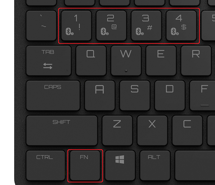The height and width of the screenshot is (185, 215).
Task: Click the 3 key with Bluetooth icon
Action: tap(146, 26)
